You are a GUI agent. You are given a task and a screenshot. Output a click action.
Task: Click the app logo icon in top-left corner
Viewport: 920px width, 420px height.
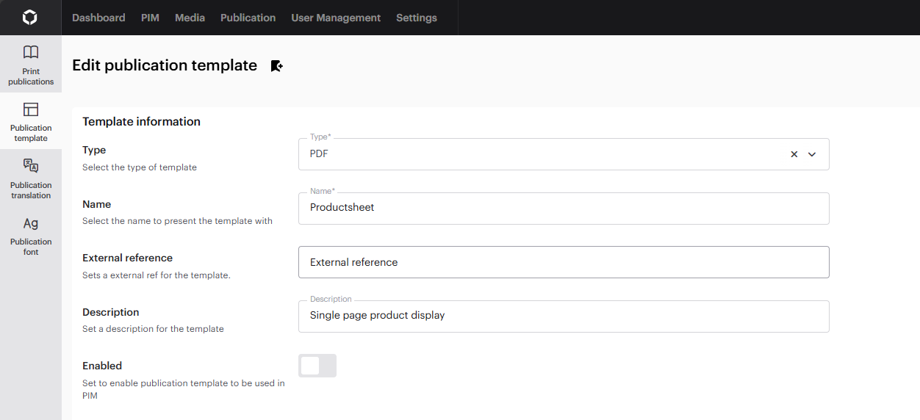coord(30,18)
